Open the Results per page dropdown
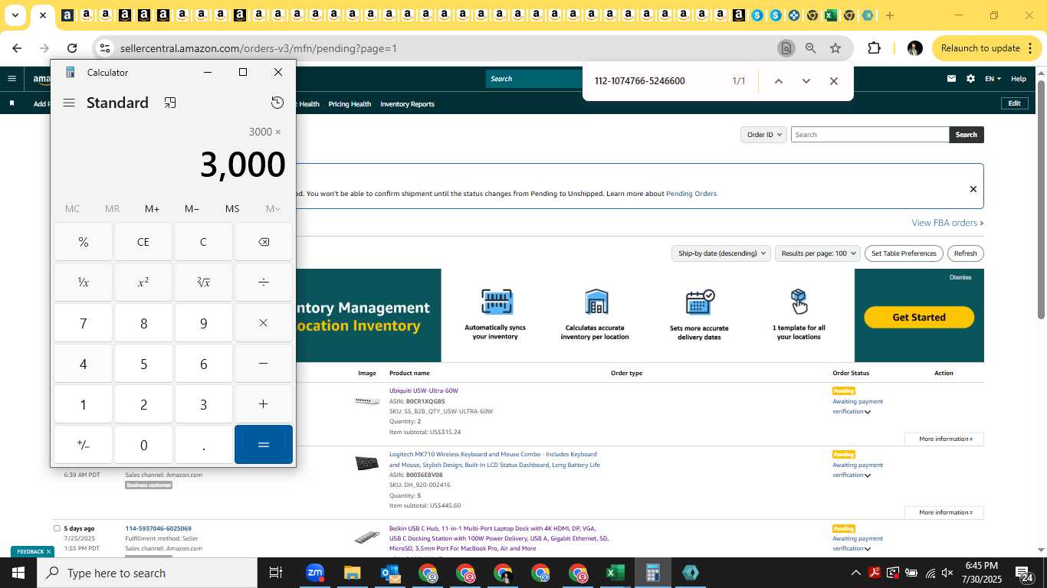1047x588 pixels. 818,253
